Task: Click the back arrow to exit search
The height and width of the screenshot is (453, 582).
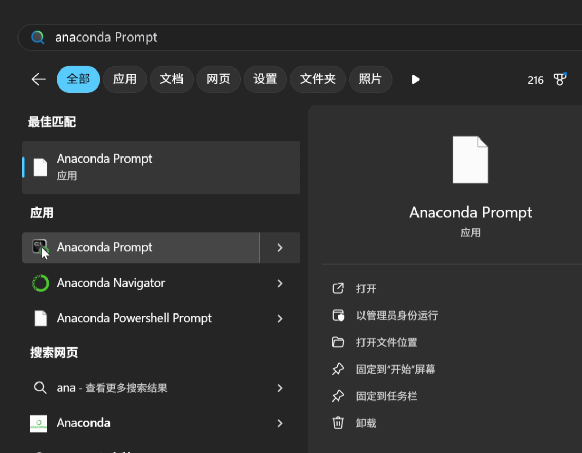Action: [x=39, y=79]
